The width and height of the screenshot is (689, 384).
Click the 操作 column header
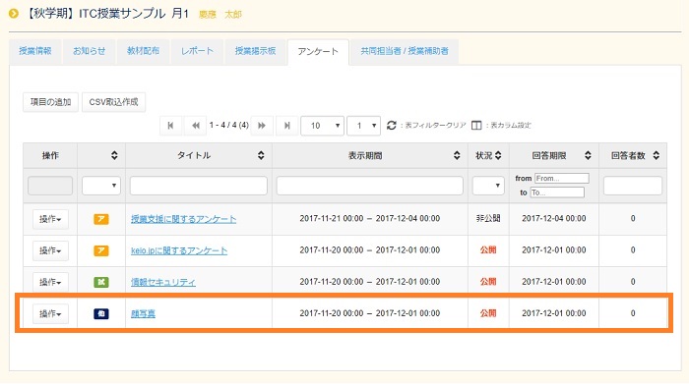click(50, 155)
